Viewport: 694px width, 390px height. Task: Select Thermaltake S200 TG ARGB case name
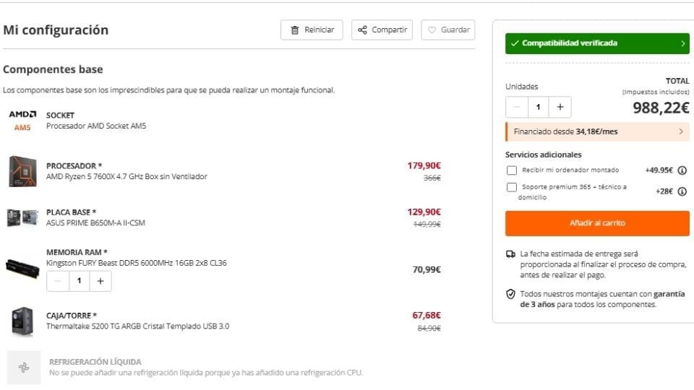[137, 326]
